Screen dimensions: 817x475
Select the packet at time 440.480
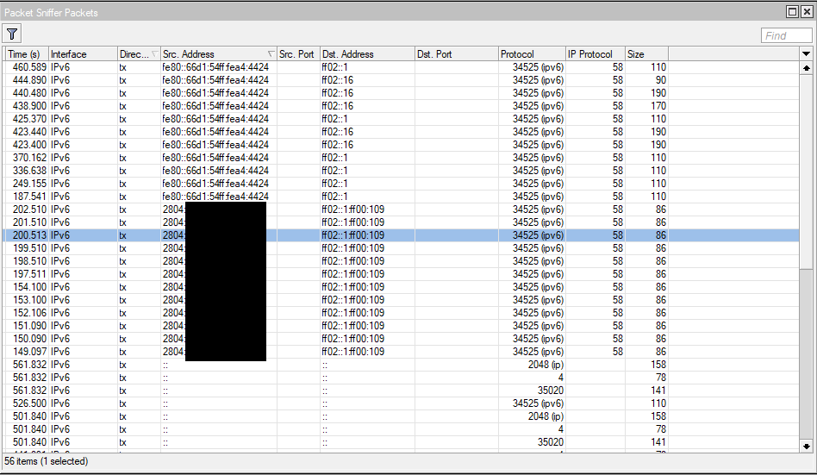coord(400,93)
